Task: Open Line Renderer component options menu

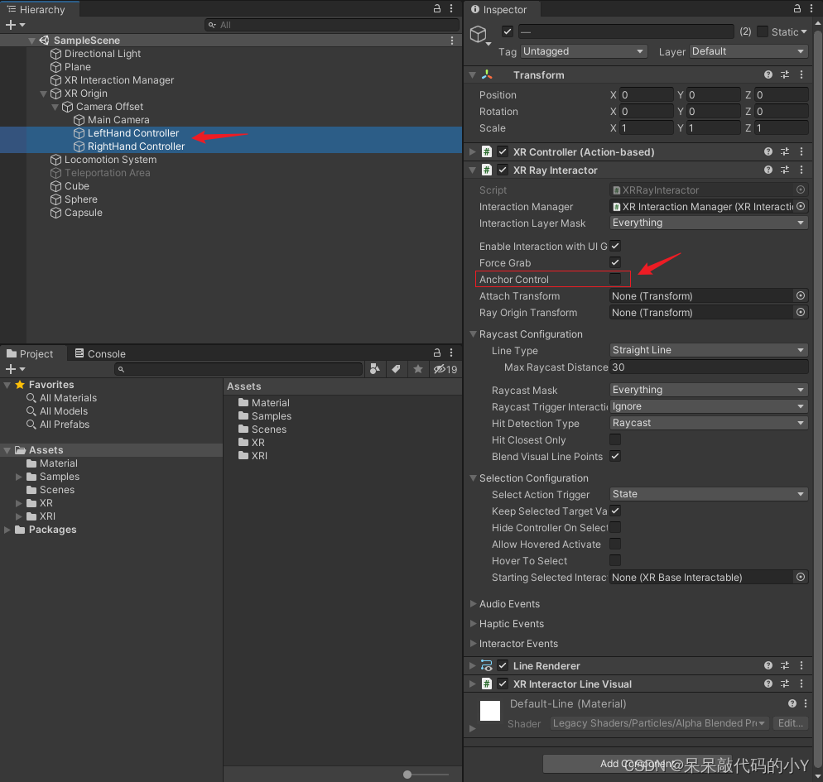Action: tap(800, 665)
